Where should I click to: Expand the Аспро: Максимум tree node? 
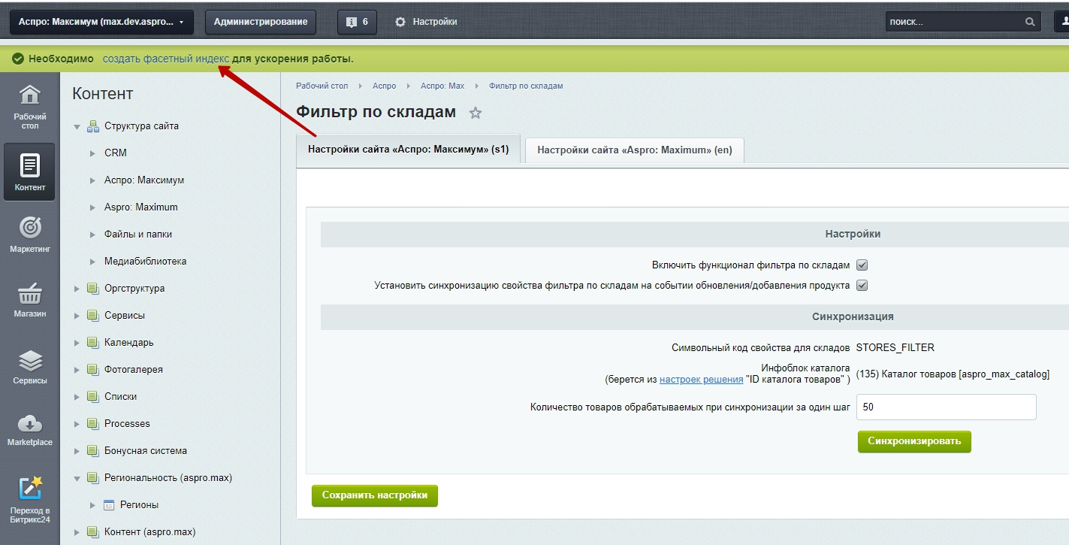[92, 180]
